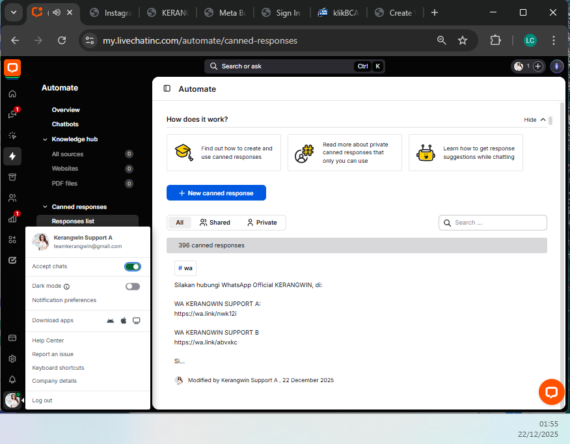Switch to the klikBCA browser tab

338,13
